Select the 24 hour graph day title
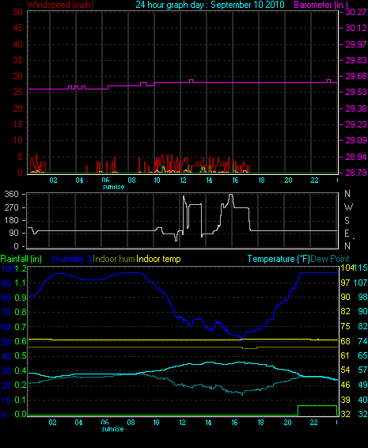Viewport: 368px width, 448px height. click(210, 5)
